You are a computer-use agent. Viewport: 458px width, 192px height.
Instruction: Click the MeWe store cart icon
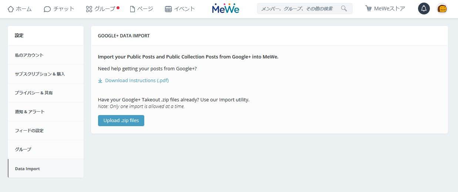[368, 9]
